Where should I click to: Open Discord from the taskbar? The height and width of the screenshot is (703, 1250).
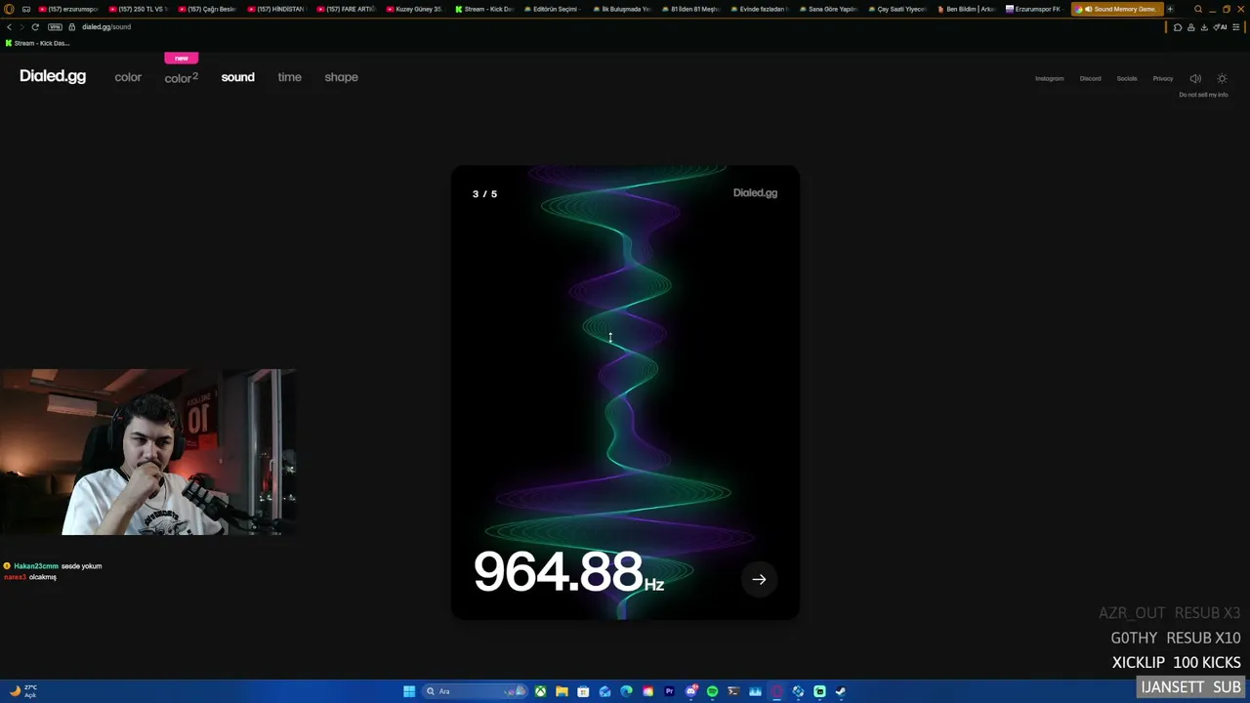pos(690,691)
